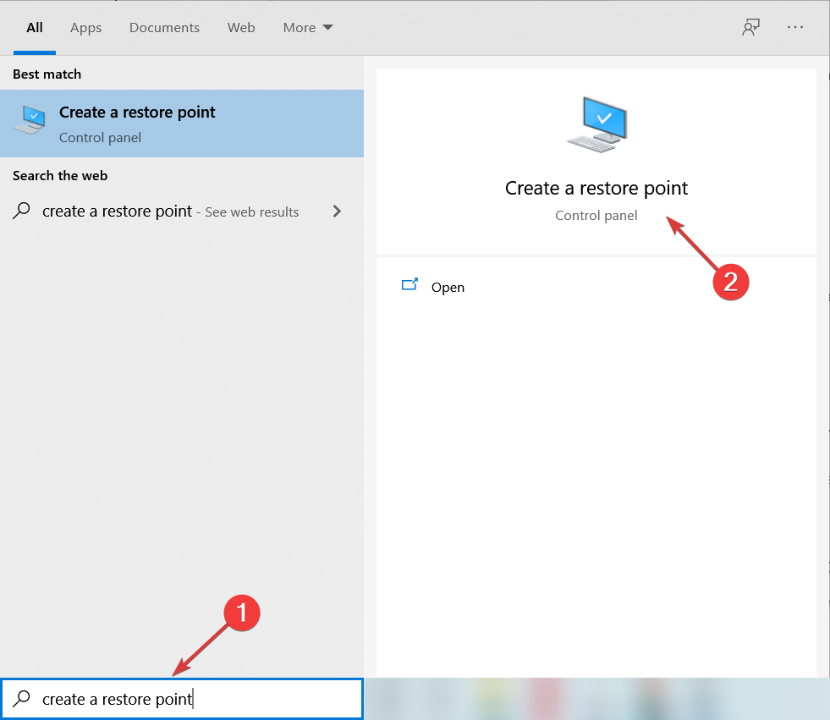Click Control panel text in preview pane
This screenshot has height=720, width=830.
(596, 216)
